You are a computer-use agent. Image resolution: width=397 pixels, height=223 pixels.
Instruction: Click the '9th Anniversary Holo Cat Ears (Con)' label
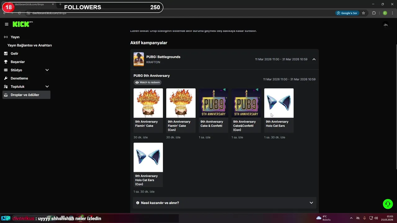pos(146,180)
